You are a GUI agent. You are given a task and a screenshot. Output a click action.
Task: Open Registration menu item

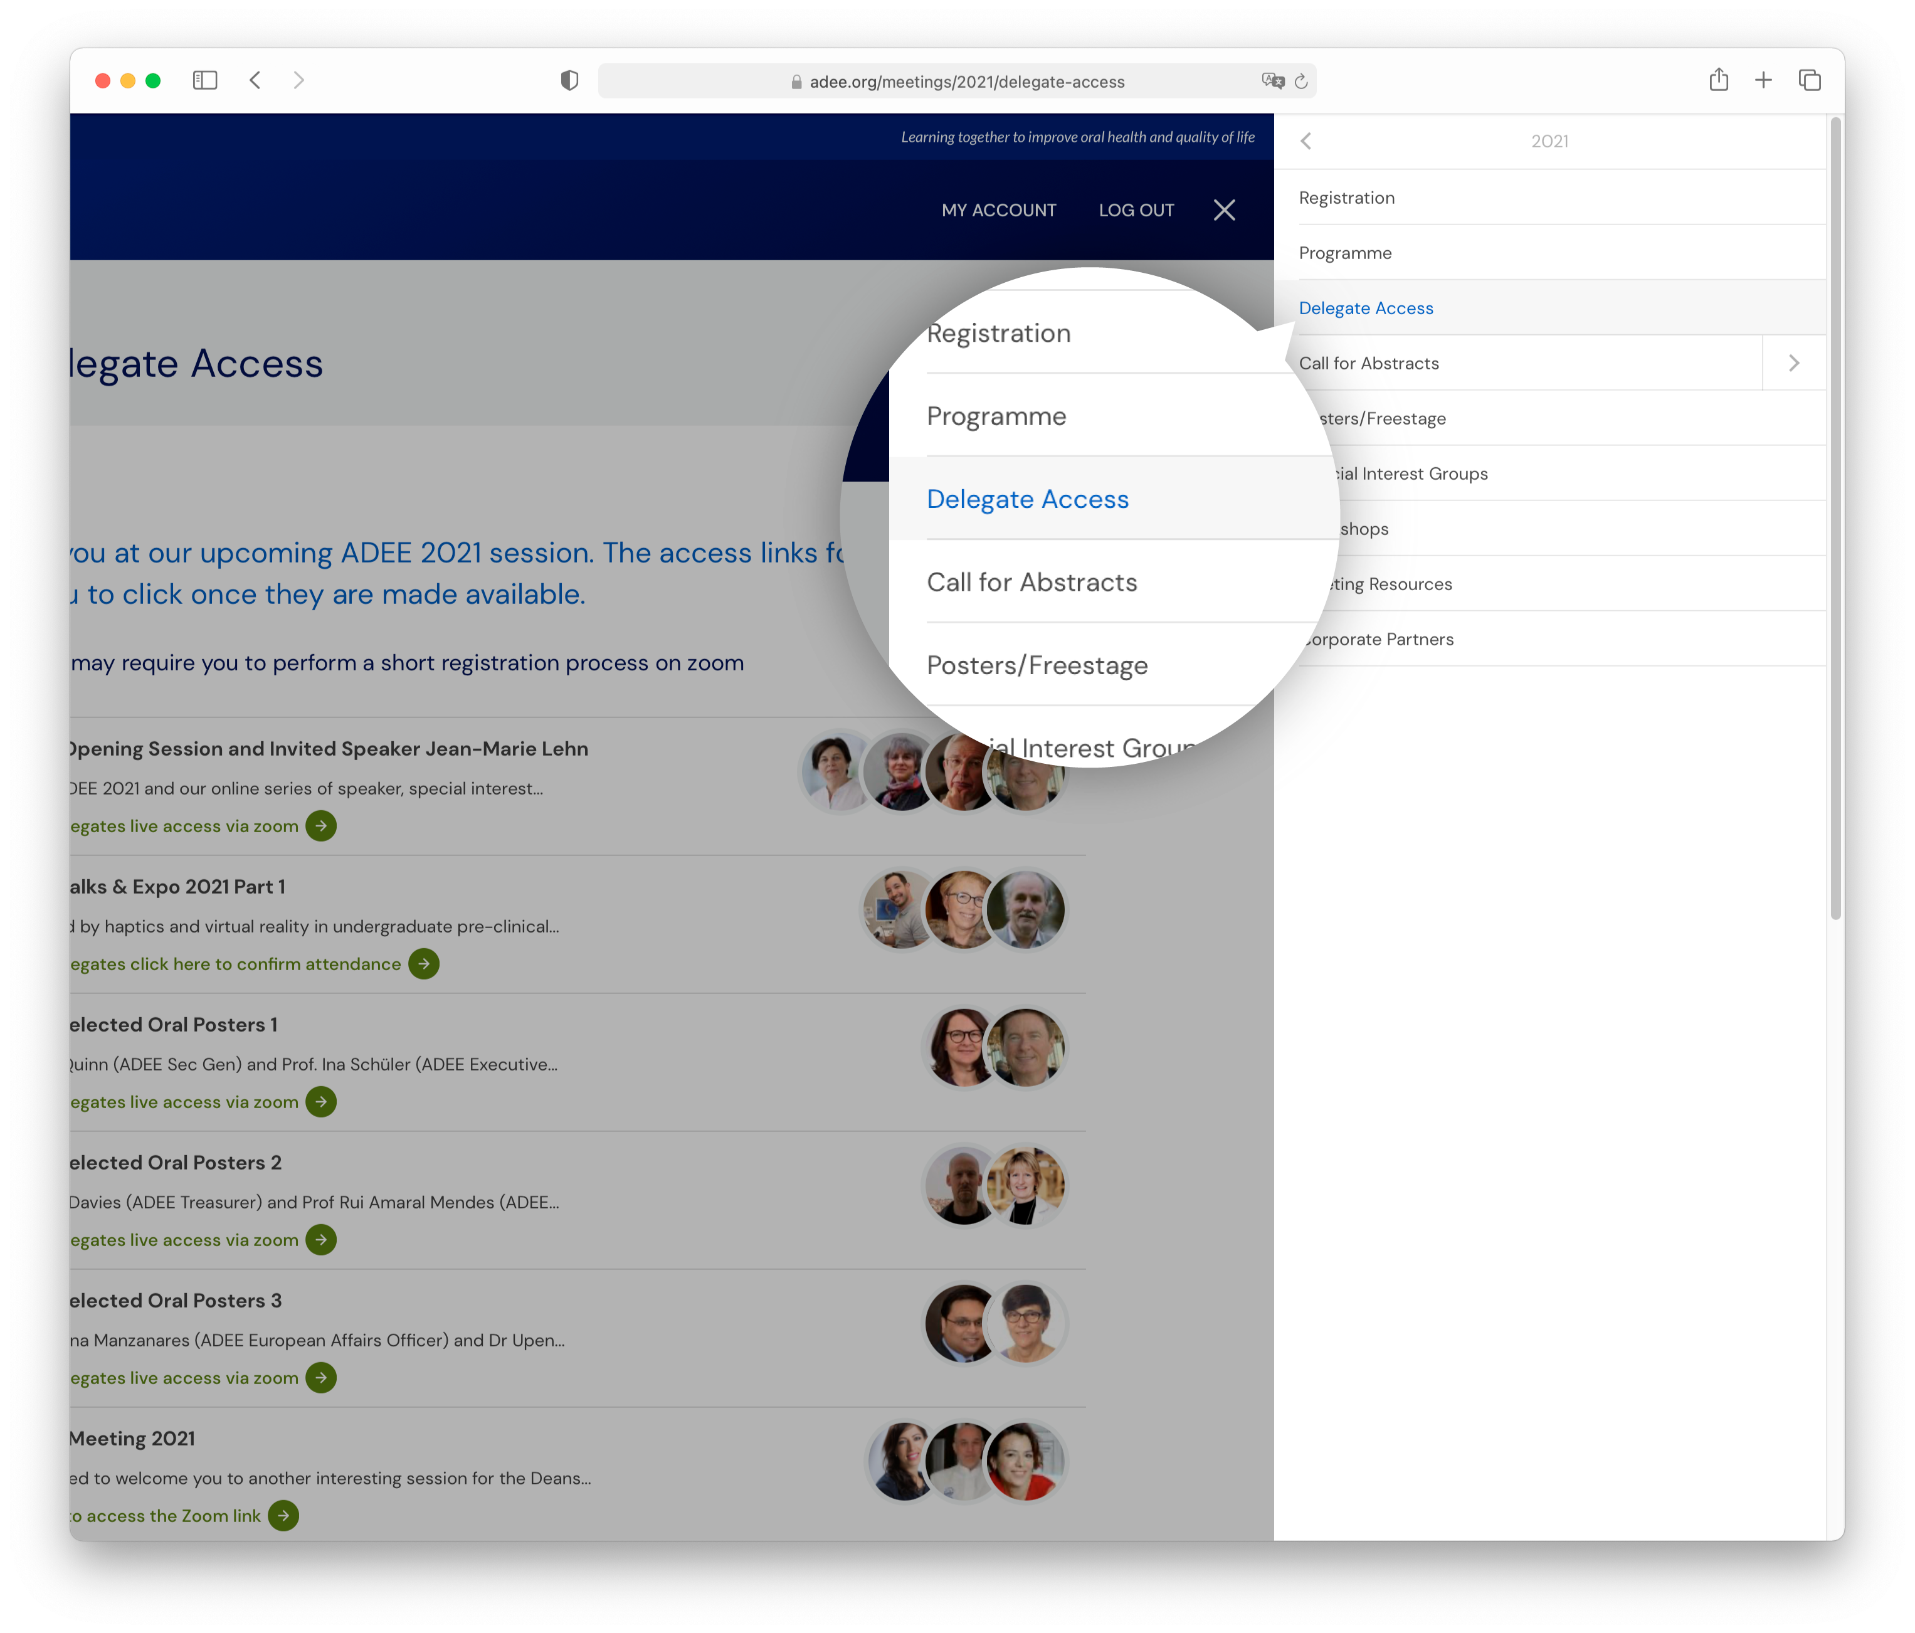pyautogui.click(x=1347, y=198)
